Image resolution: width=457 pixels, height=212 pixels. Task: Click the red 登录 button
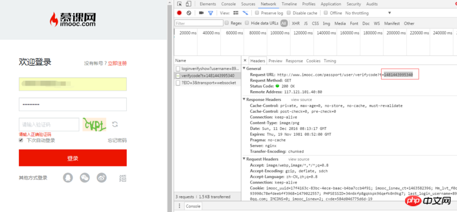coord(73,158)
